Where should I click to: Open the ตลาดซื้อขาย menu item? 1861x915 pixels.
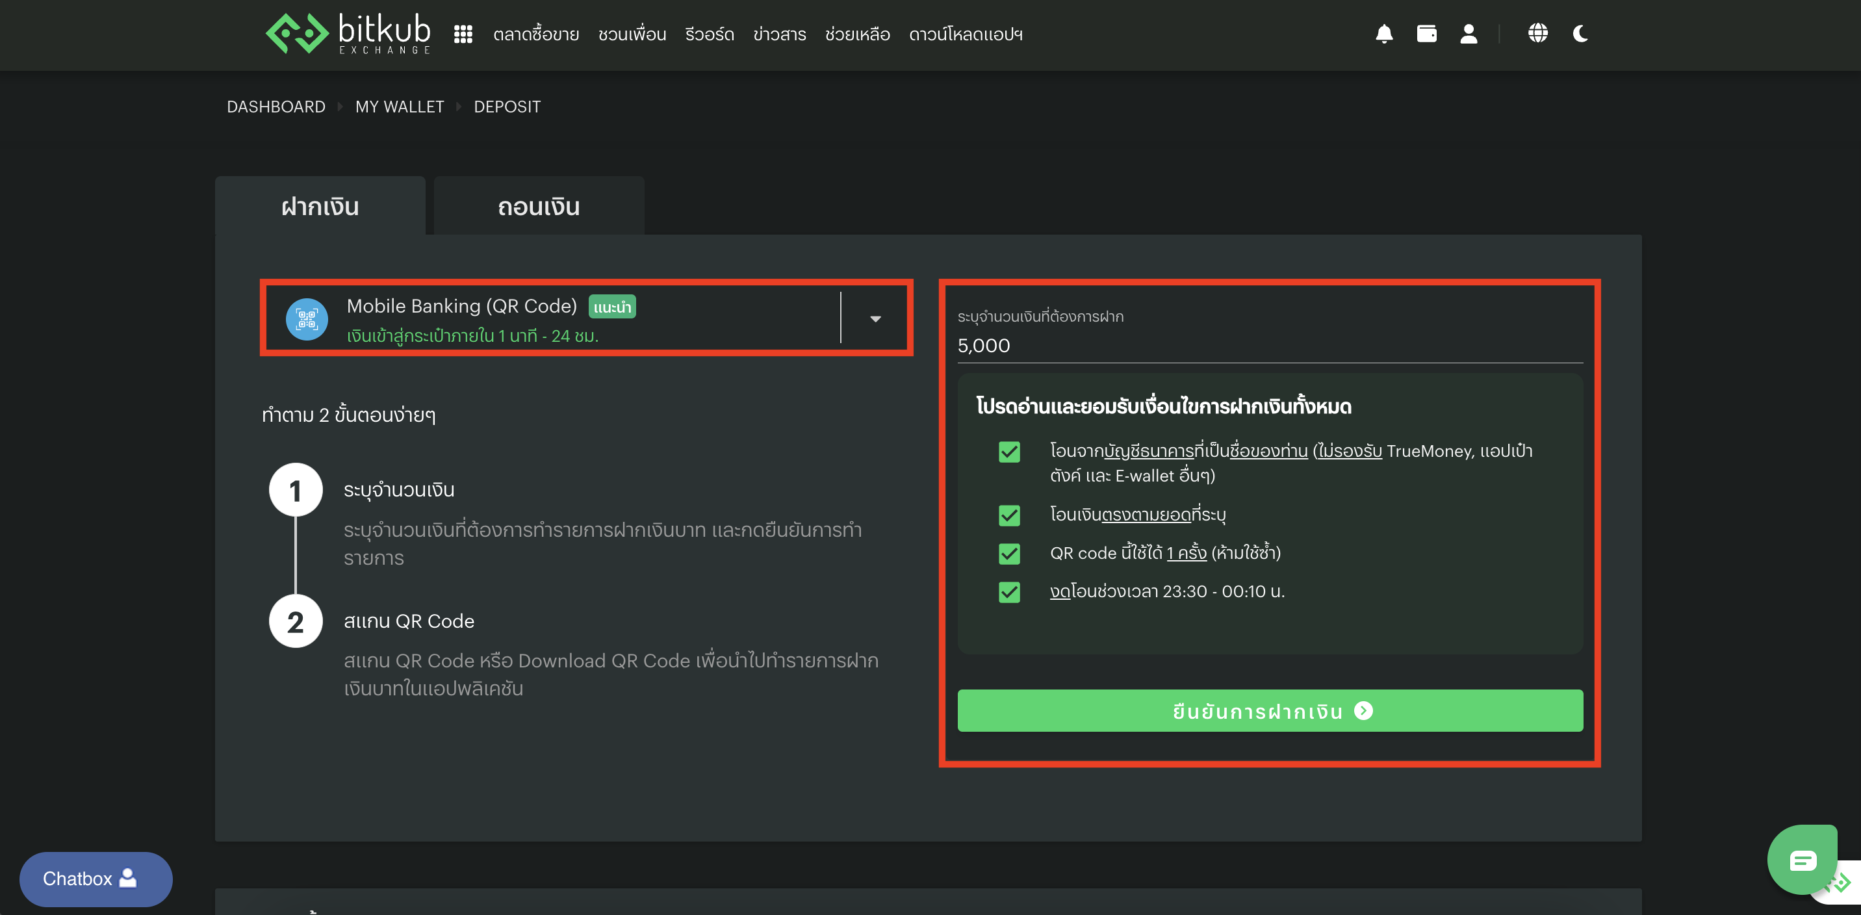point(535,34)
